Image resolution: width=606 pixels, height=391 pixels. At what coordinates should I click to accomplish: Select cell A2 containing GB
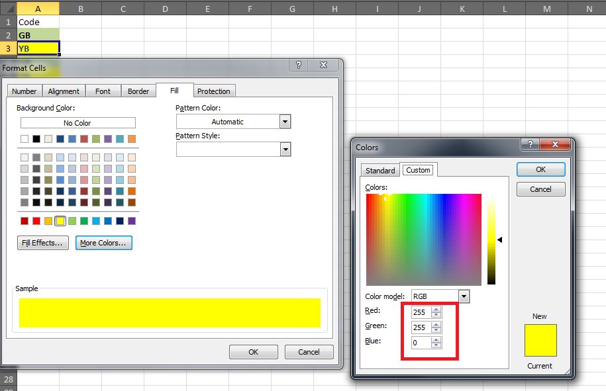click(38, 35)
